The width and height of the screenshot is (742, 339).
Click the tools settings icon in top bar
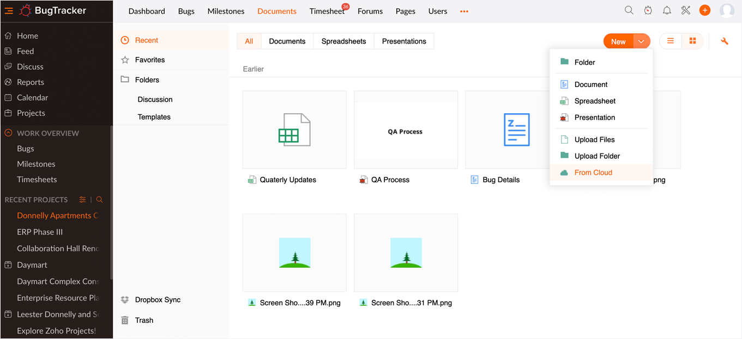click(686, 10)
